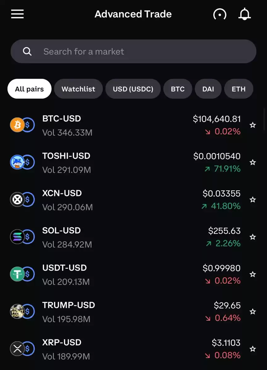267x370 pixels.
Task: Tap the Solana coin icon
Action: pyautogui.click(x=17, y=237)
